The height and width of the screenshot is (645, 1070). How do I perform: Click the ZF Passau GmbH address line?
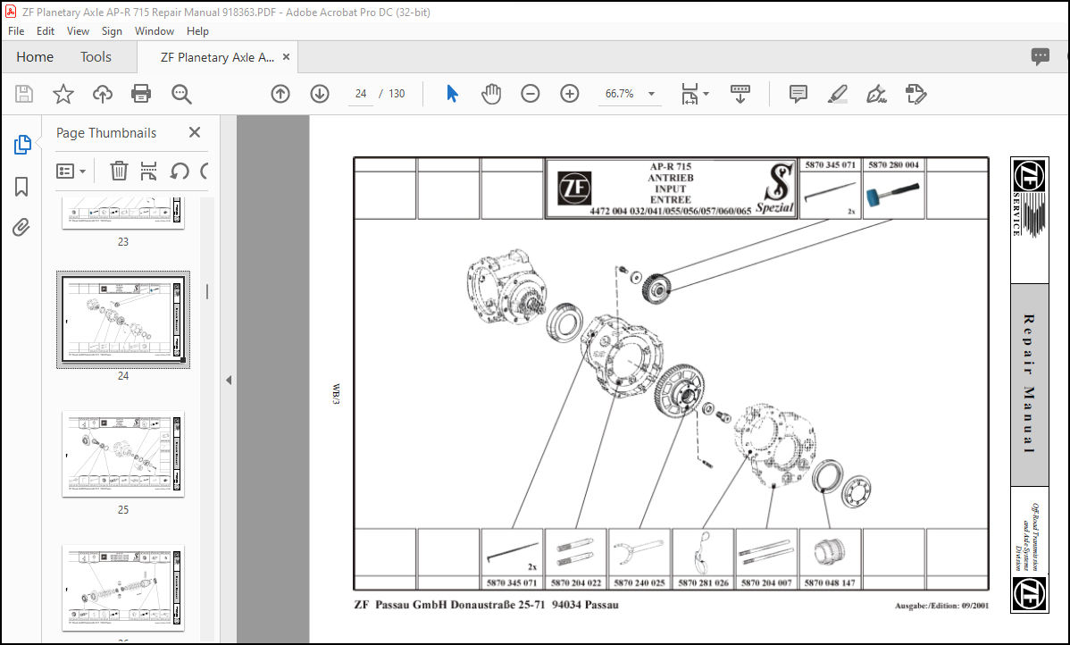(486, 605)
